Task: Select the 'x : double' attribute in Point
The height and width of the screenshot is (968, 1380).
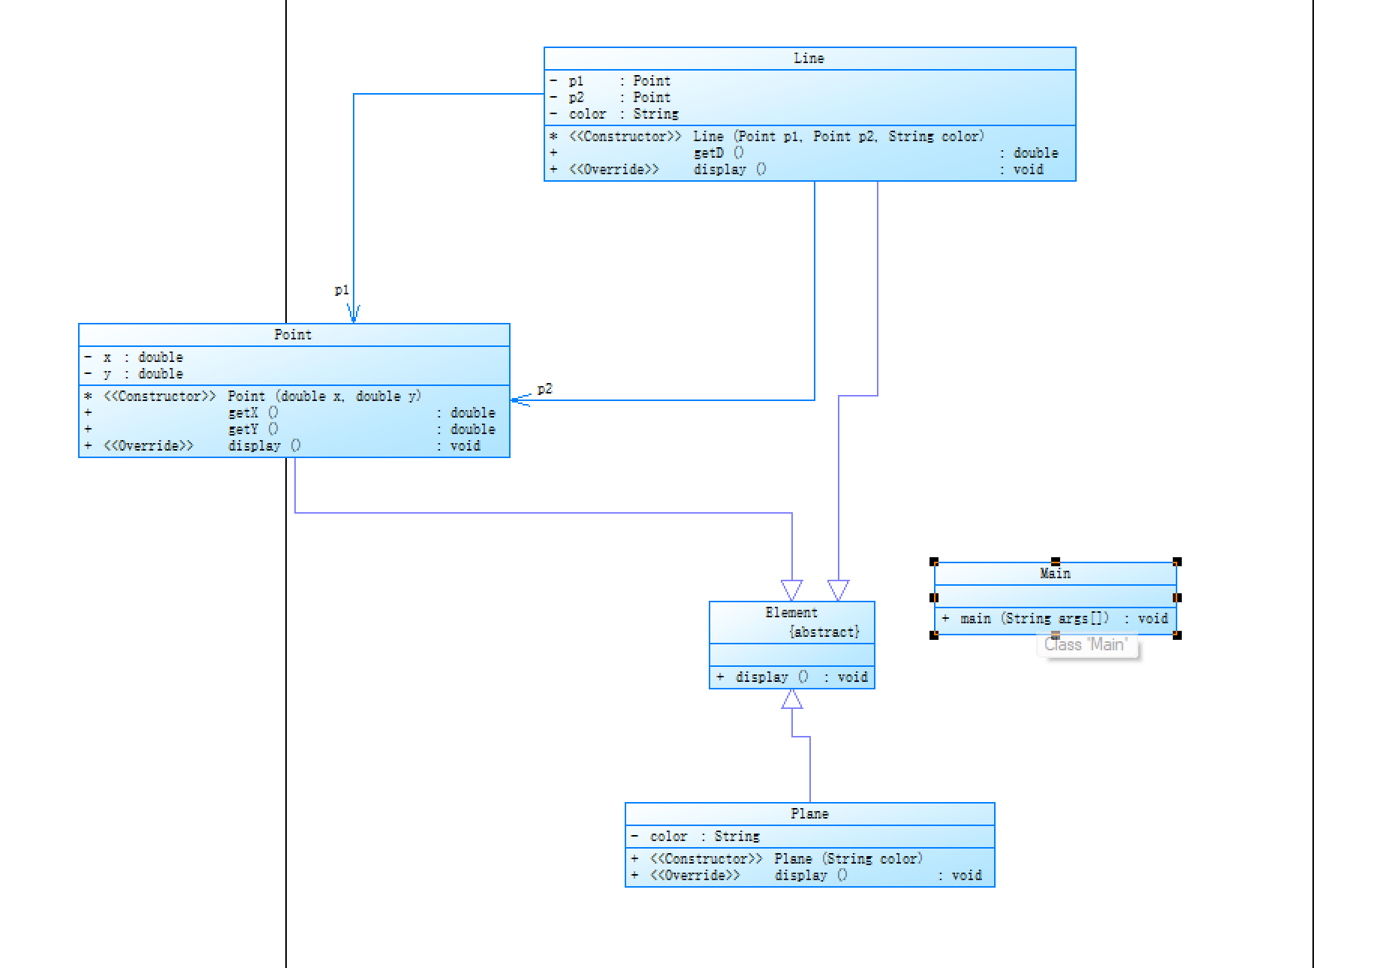Action: pos(134,357)
